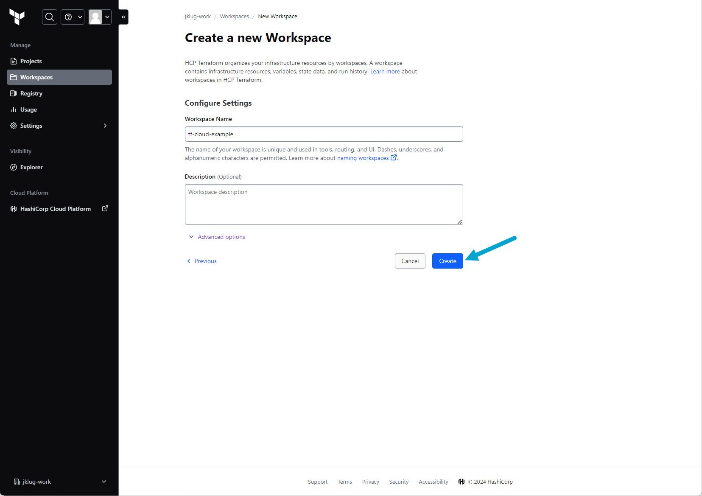The width and height of the screenshot is (702, 496).
Task: Open the help question-mark menu
Action: [73, 17]
